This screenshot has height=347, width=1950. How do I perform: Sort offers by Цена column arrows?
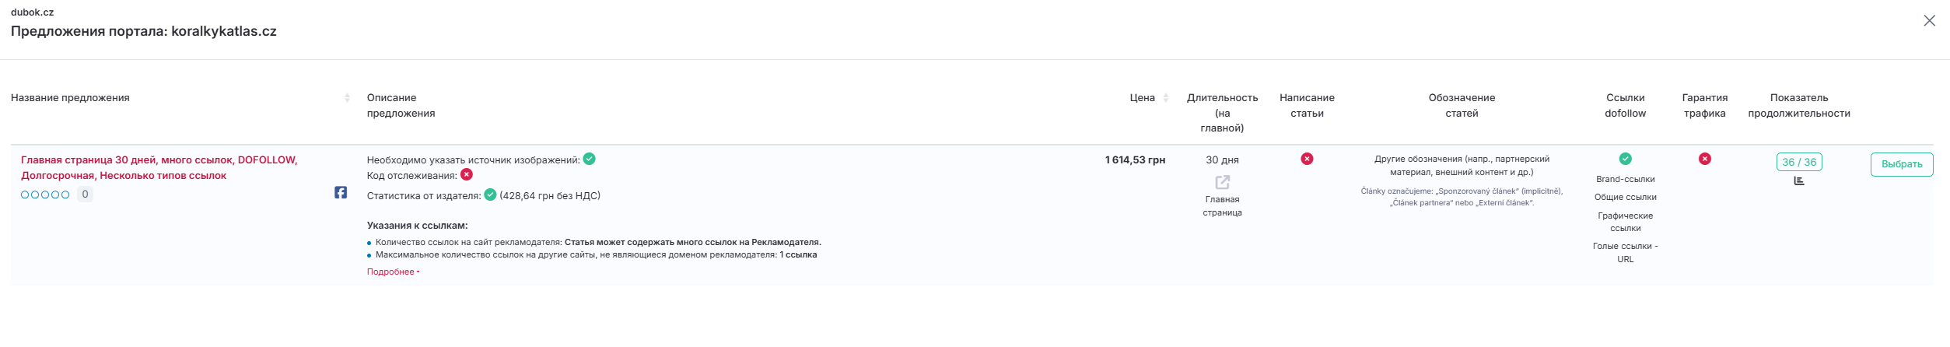coord(1165,98)
